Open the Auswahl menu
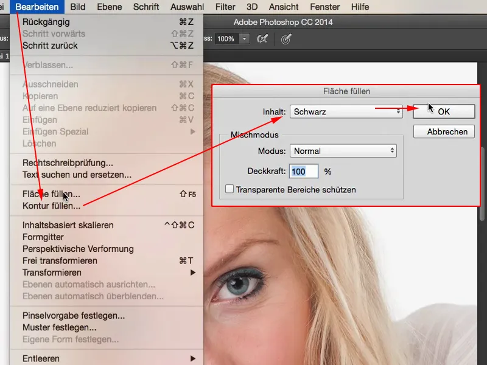The width and height of the screenshot is (487, 365). point(187,7)
